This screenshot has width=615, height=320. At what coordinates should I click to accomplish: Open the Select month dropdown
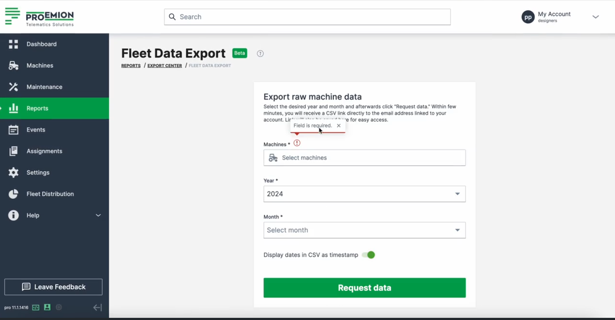click(x=364, y=230)
